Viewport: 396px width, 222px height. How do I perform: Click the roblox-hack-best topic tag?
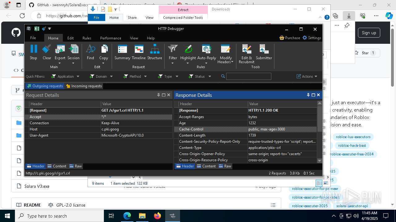pos(352,146)
